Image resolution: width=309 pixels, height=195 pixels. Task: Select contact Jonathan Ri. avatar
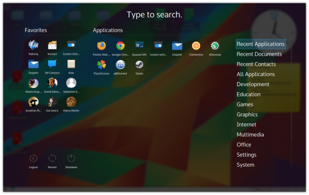coord(33,102)
